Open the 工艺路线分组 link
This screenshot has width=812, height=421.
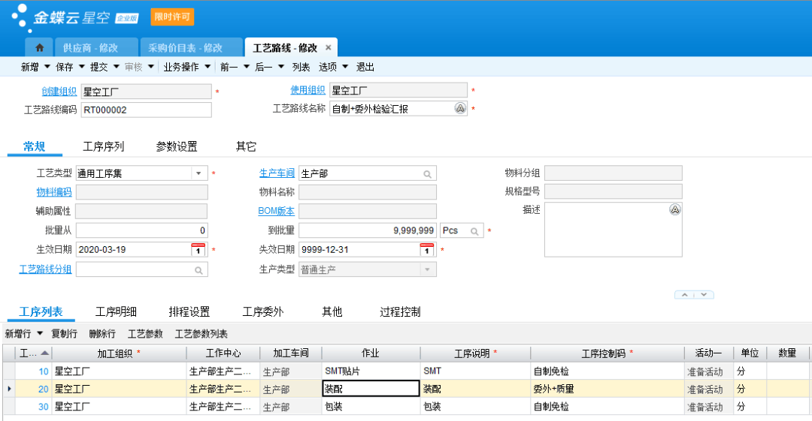coord(45,269)
